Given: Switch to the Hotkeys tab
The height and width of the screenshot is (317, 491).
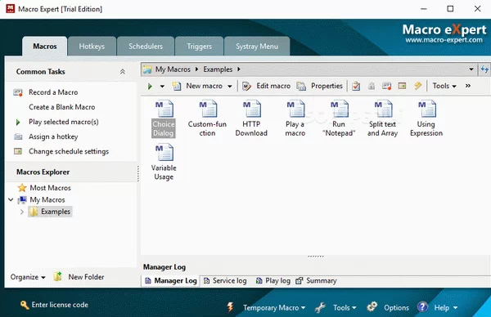Looking at the screenshot, I should (92, 47).
